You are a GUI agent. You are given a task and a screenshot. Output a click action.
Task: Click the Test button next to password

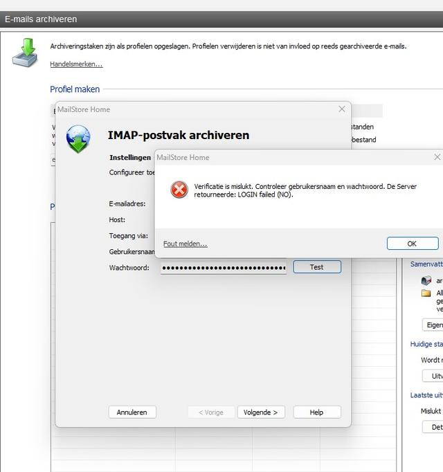click(x=316, y=267)
